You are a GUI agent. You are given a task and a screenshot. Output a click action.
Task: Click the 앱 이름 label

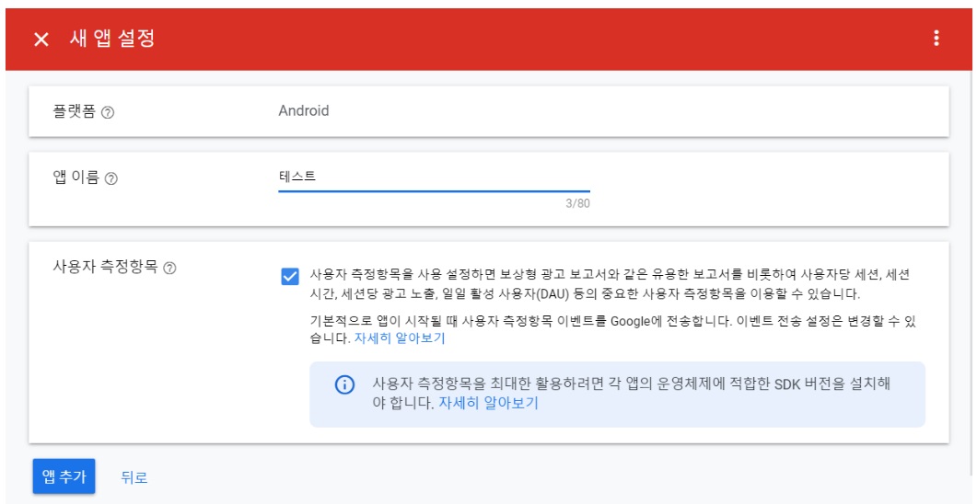76,178
